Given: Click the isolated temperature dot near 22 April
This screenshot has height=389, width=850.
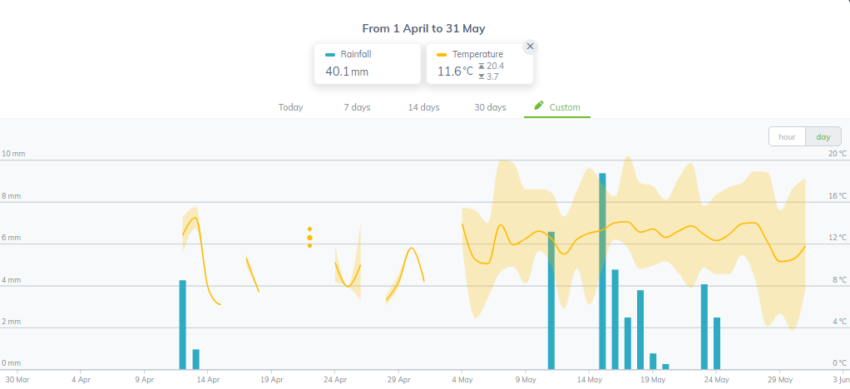Looking at the screenshot, I should pyautogui.click(x=309, y=237).
